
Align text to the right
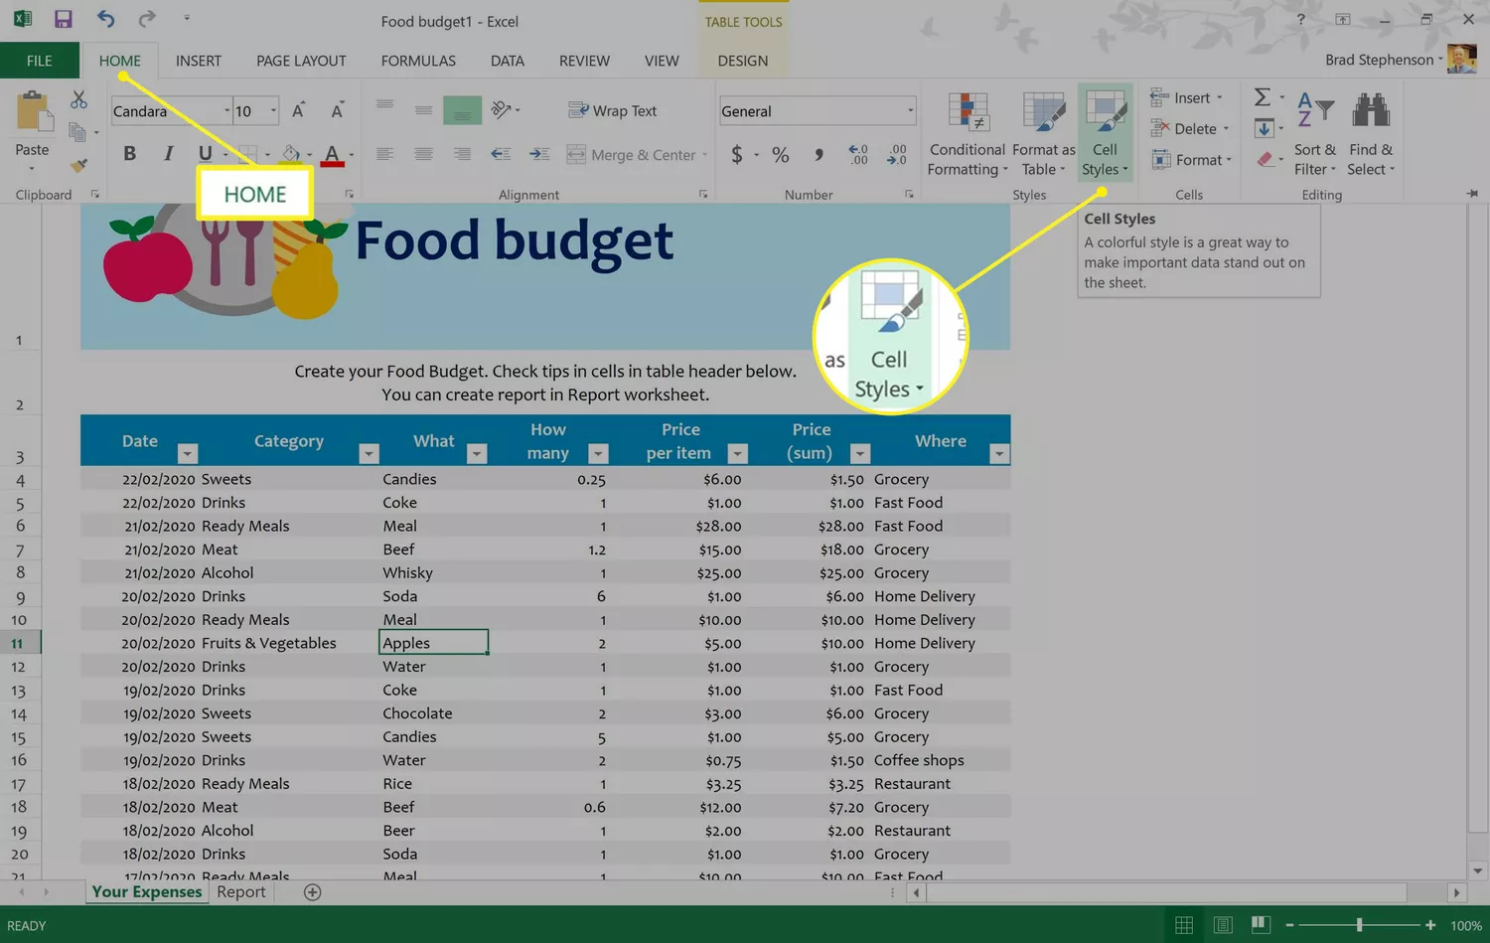pyautogui.click(x=462, y=154)
